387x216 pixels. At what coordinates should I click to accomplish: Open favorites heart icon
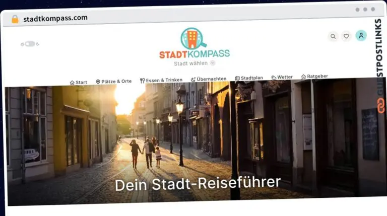point(346,36)
